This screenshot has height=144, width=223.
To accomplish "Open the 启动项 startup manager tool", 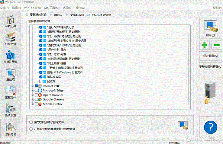I will [10, 75].
